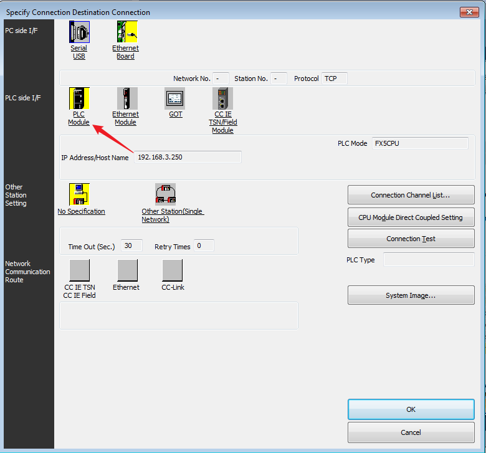Select the CC IE TSN/Field Module icon
Viewport: 486px width, 453px height.
(222, 98)
